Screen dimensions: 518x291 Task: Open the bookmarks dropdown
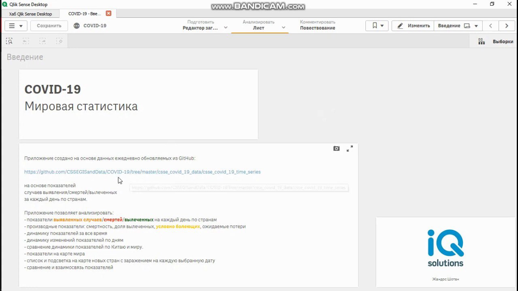[x=377, y=25]
